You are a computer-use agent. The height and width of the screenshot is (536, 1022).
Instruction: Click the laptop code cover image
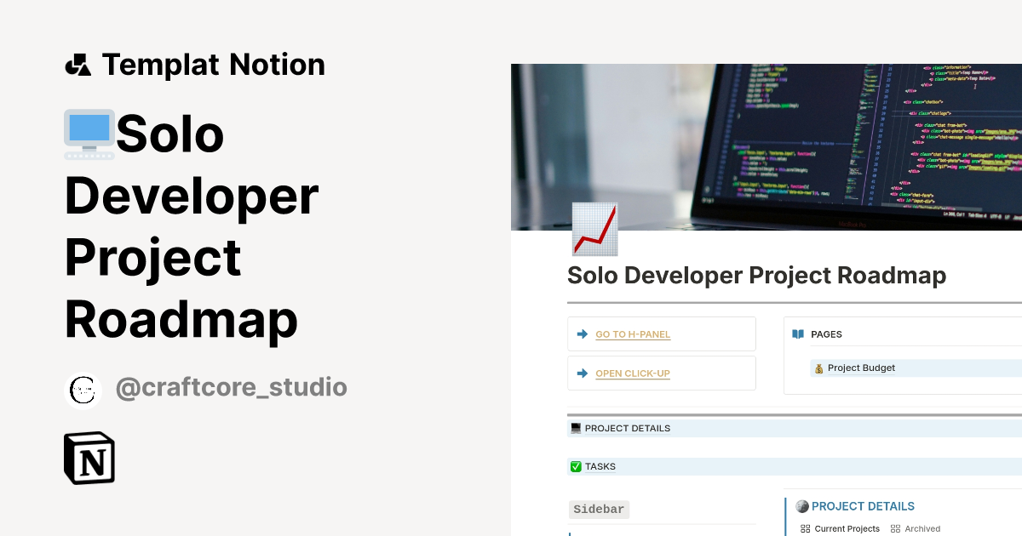(x=766, y=146)
